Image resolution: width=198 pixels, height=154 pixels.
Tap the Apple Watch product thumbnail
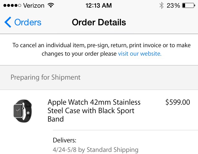click(23, 111)
